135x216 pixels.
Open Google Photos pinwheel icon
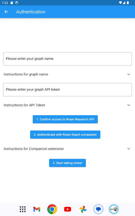pyautogui.click(x=83, y=209)
